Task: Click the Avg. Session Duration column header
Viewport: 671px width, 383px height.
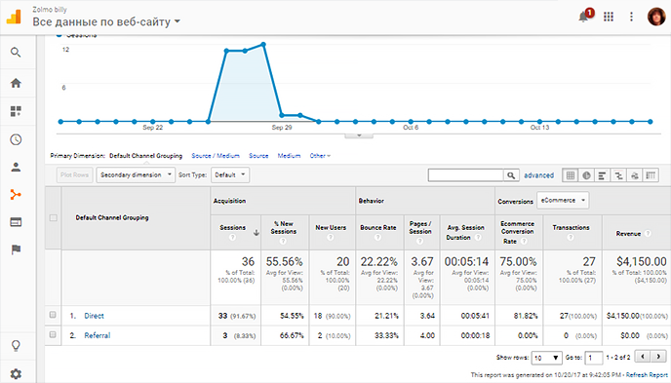Action: pos(465,232)
